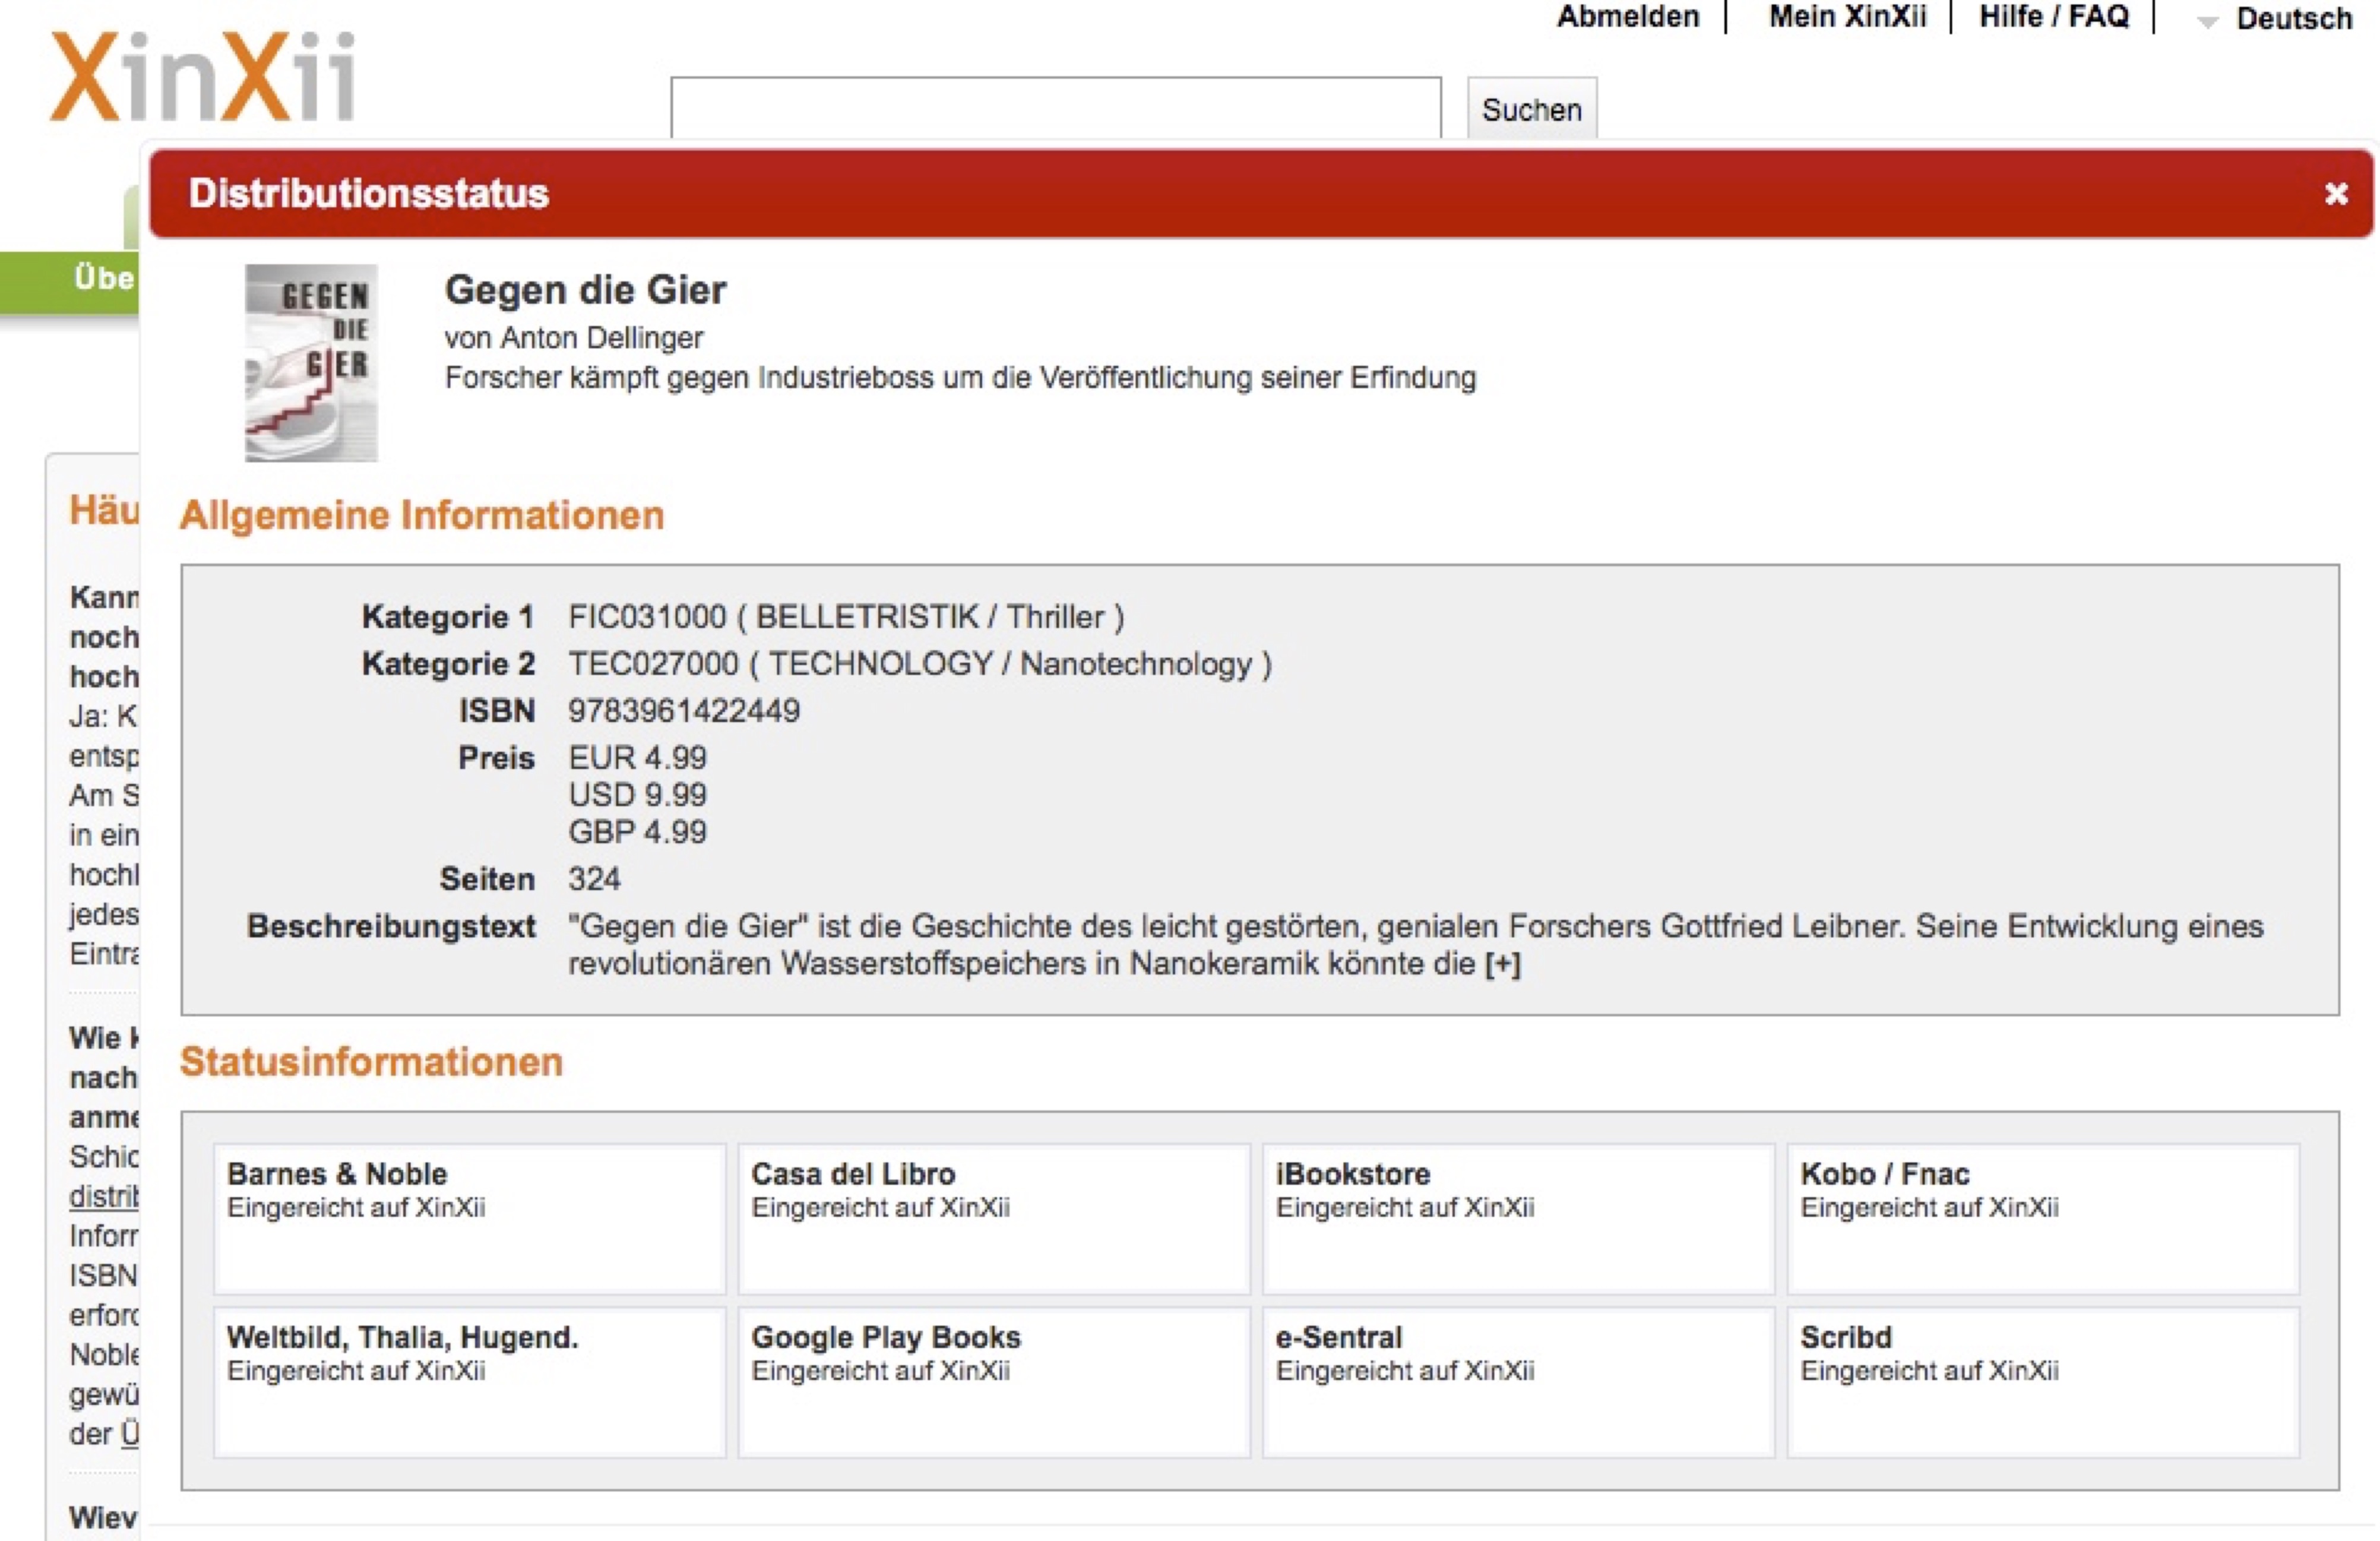
Task: Click the book title Gegen die Gier
Action: pyautogui.click(x=585, y=290)
